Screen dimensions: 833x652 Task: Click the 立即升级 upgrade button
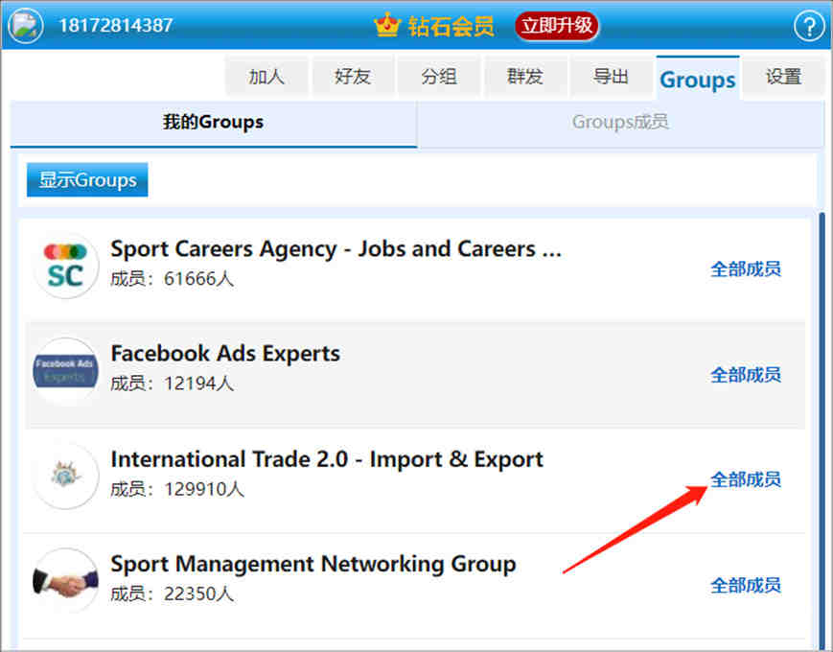tap(557, 26)
